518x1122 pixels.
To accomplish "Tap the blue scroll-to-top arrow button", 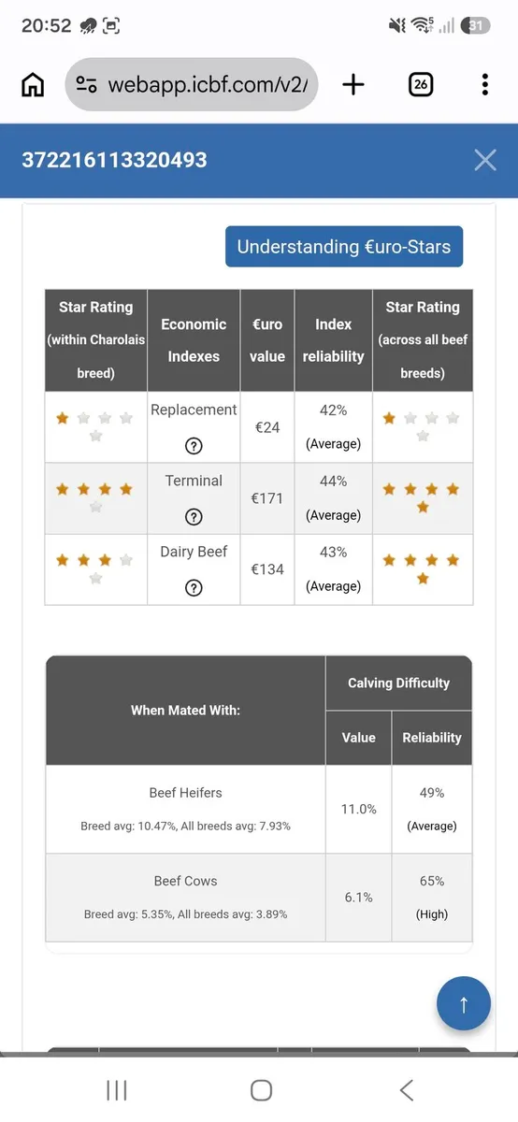I will click(x=464, y=1003).
